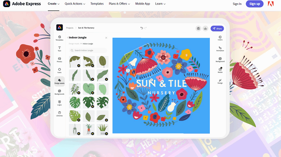
Task: Go back with the chevron beside Indoor Jungle
Action: 67,37
